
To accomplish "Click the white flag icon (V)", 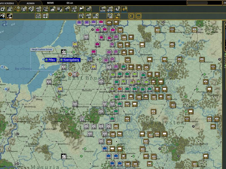I will click(x=81, y=9).
